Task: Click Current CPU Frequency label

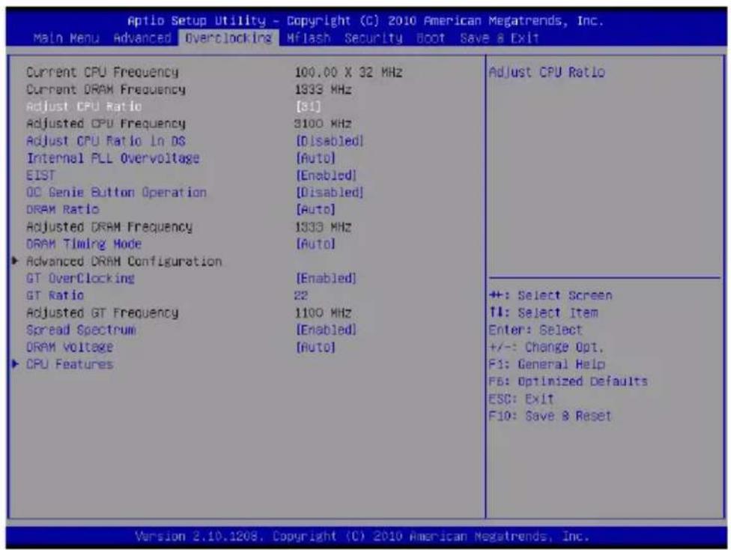Action: [102, 73]
